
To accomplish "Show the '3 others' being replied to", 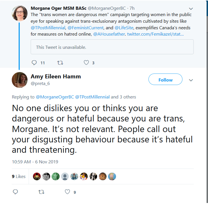I will tap(128, 97).
